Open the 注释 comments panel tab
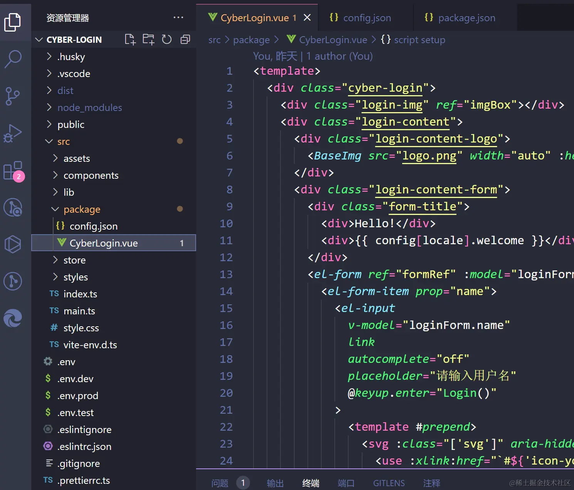Screen dimensions: 574x490 431,483
